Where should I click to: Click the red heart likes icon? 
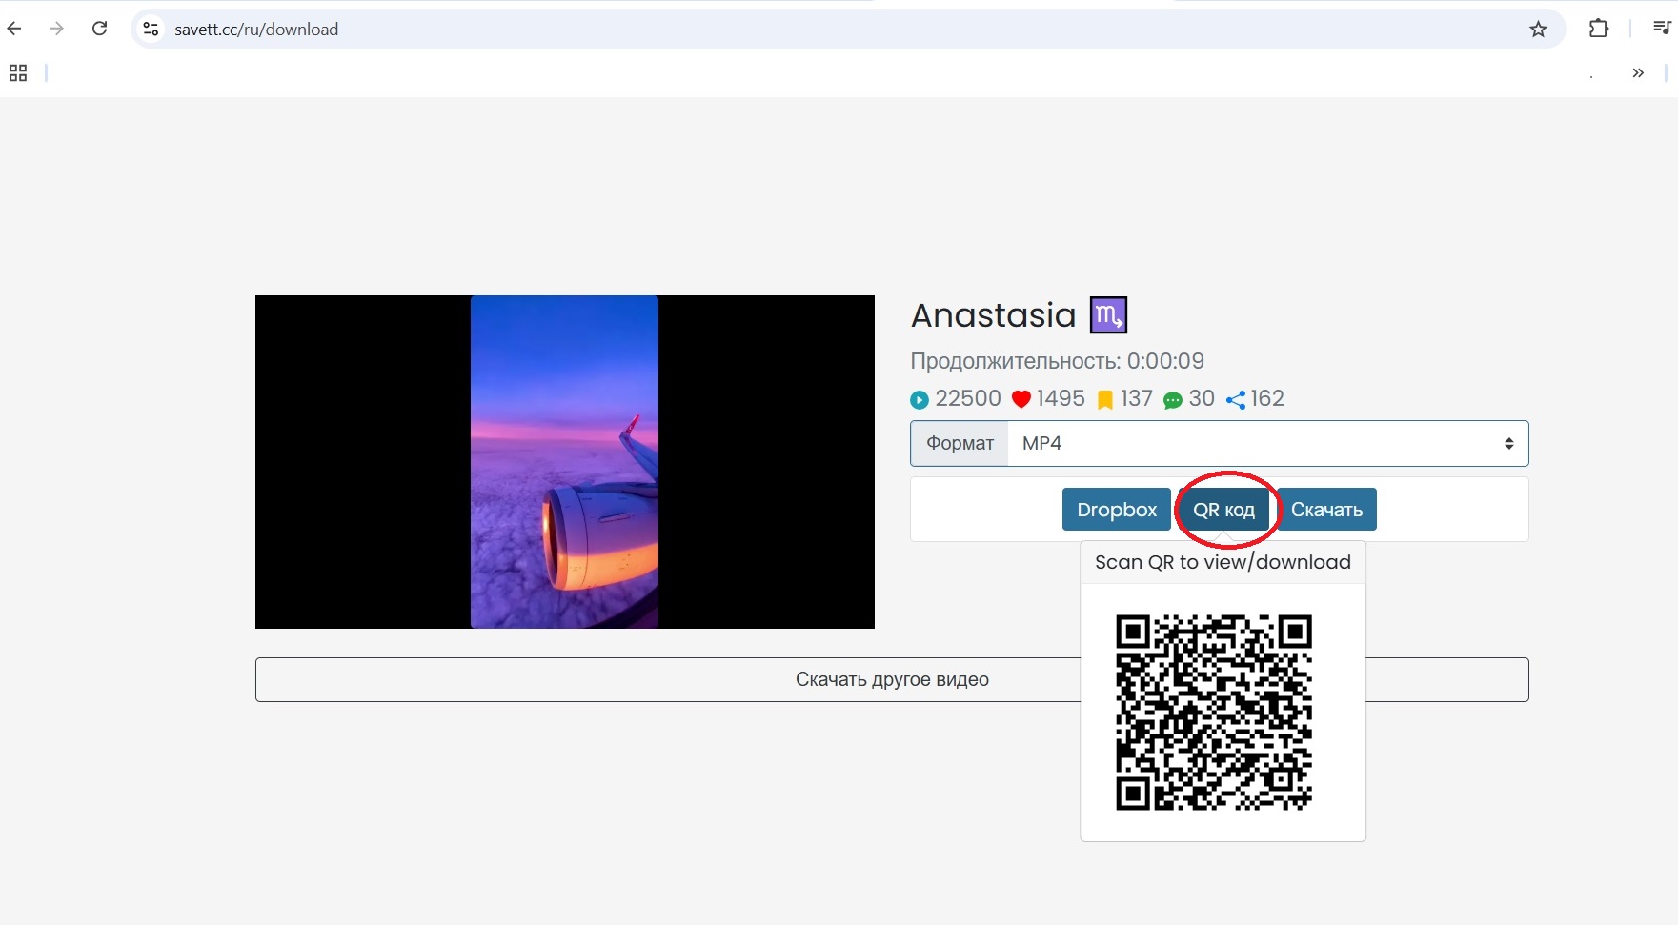tap(1021, 399)
